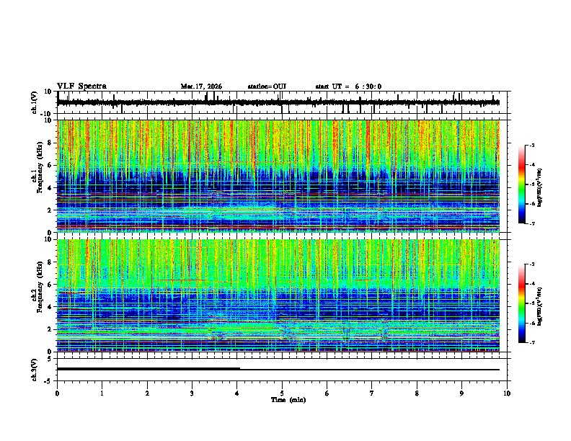This screenshot has width=571, height=441.
Task: Click the "2" kHz tick on the ch.1 frequency axis
Action: point(50,210)
